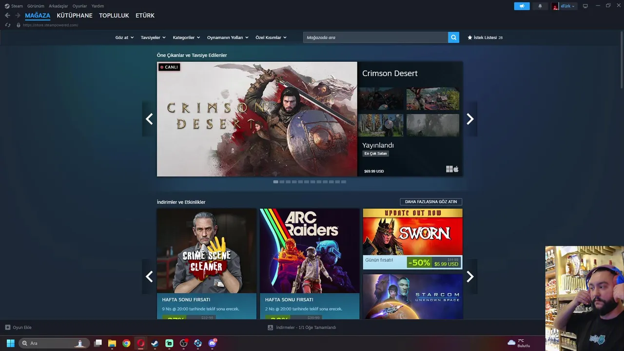Click the Crimson Desert title link
The width and height of the screenshot is (624, 351).
pyautogui.click(x=390, y=74)
